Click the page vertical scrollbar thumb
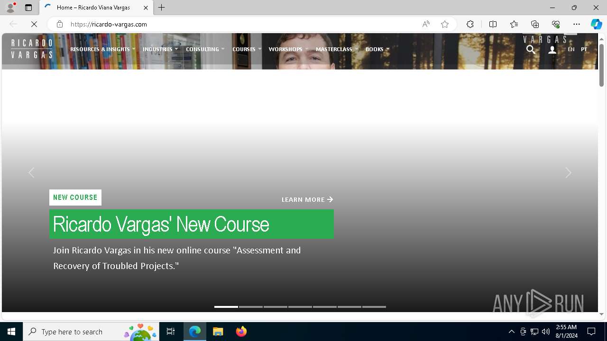Image resolution: width=607 pixels, height=341 pixels. [602, 65]
